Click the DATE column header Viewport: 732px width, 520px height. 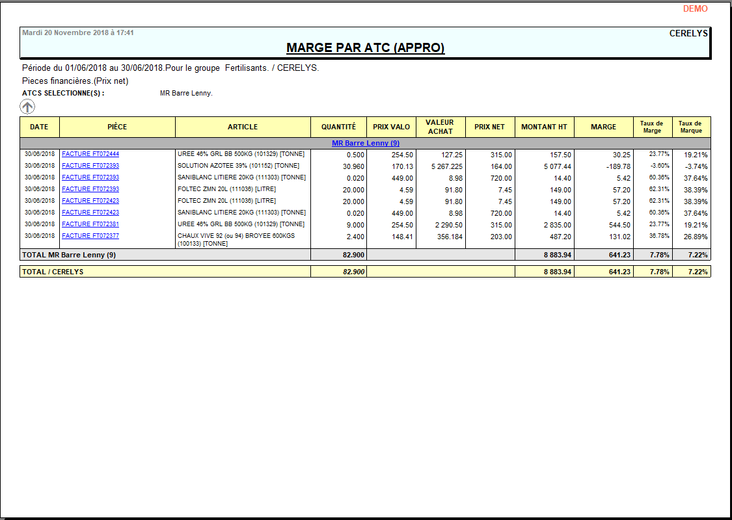pyautogui.click(x=40, y=127)
